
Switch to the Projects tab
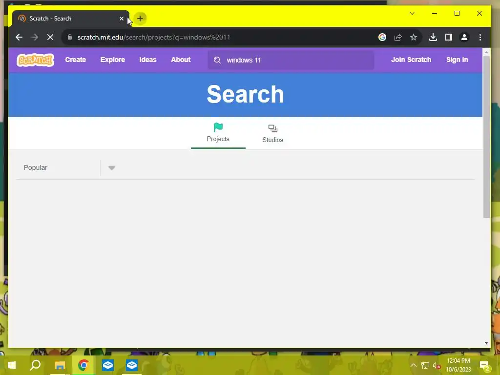[x=218, y=133]
